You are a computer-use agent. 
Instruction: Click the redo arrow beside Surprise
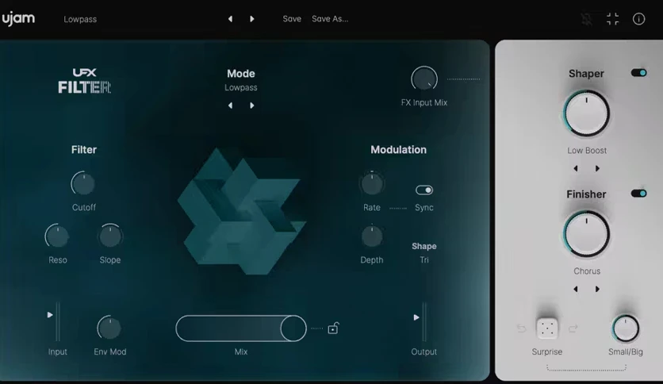(x=573, y=328)
